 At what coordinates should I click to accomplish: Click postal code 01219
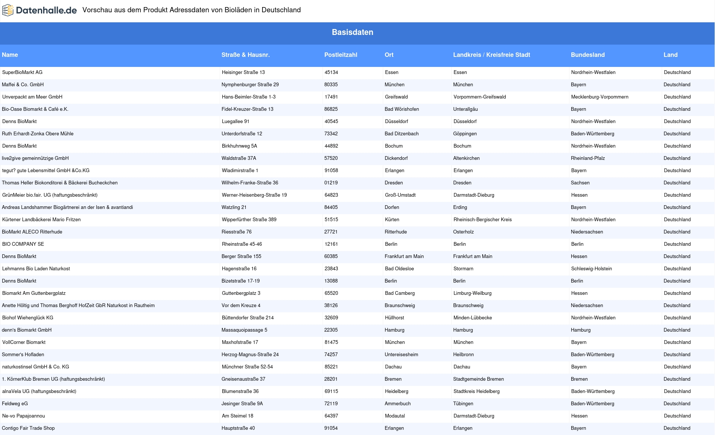pyautogui.click(x=331, y=183)
